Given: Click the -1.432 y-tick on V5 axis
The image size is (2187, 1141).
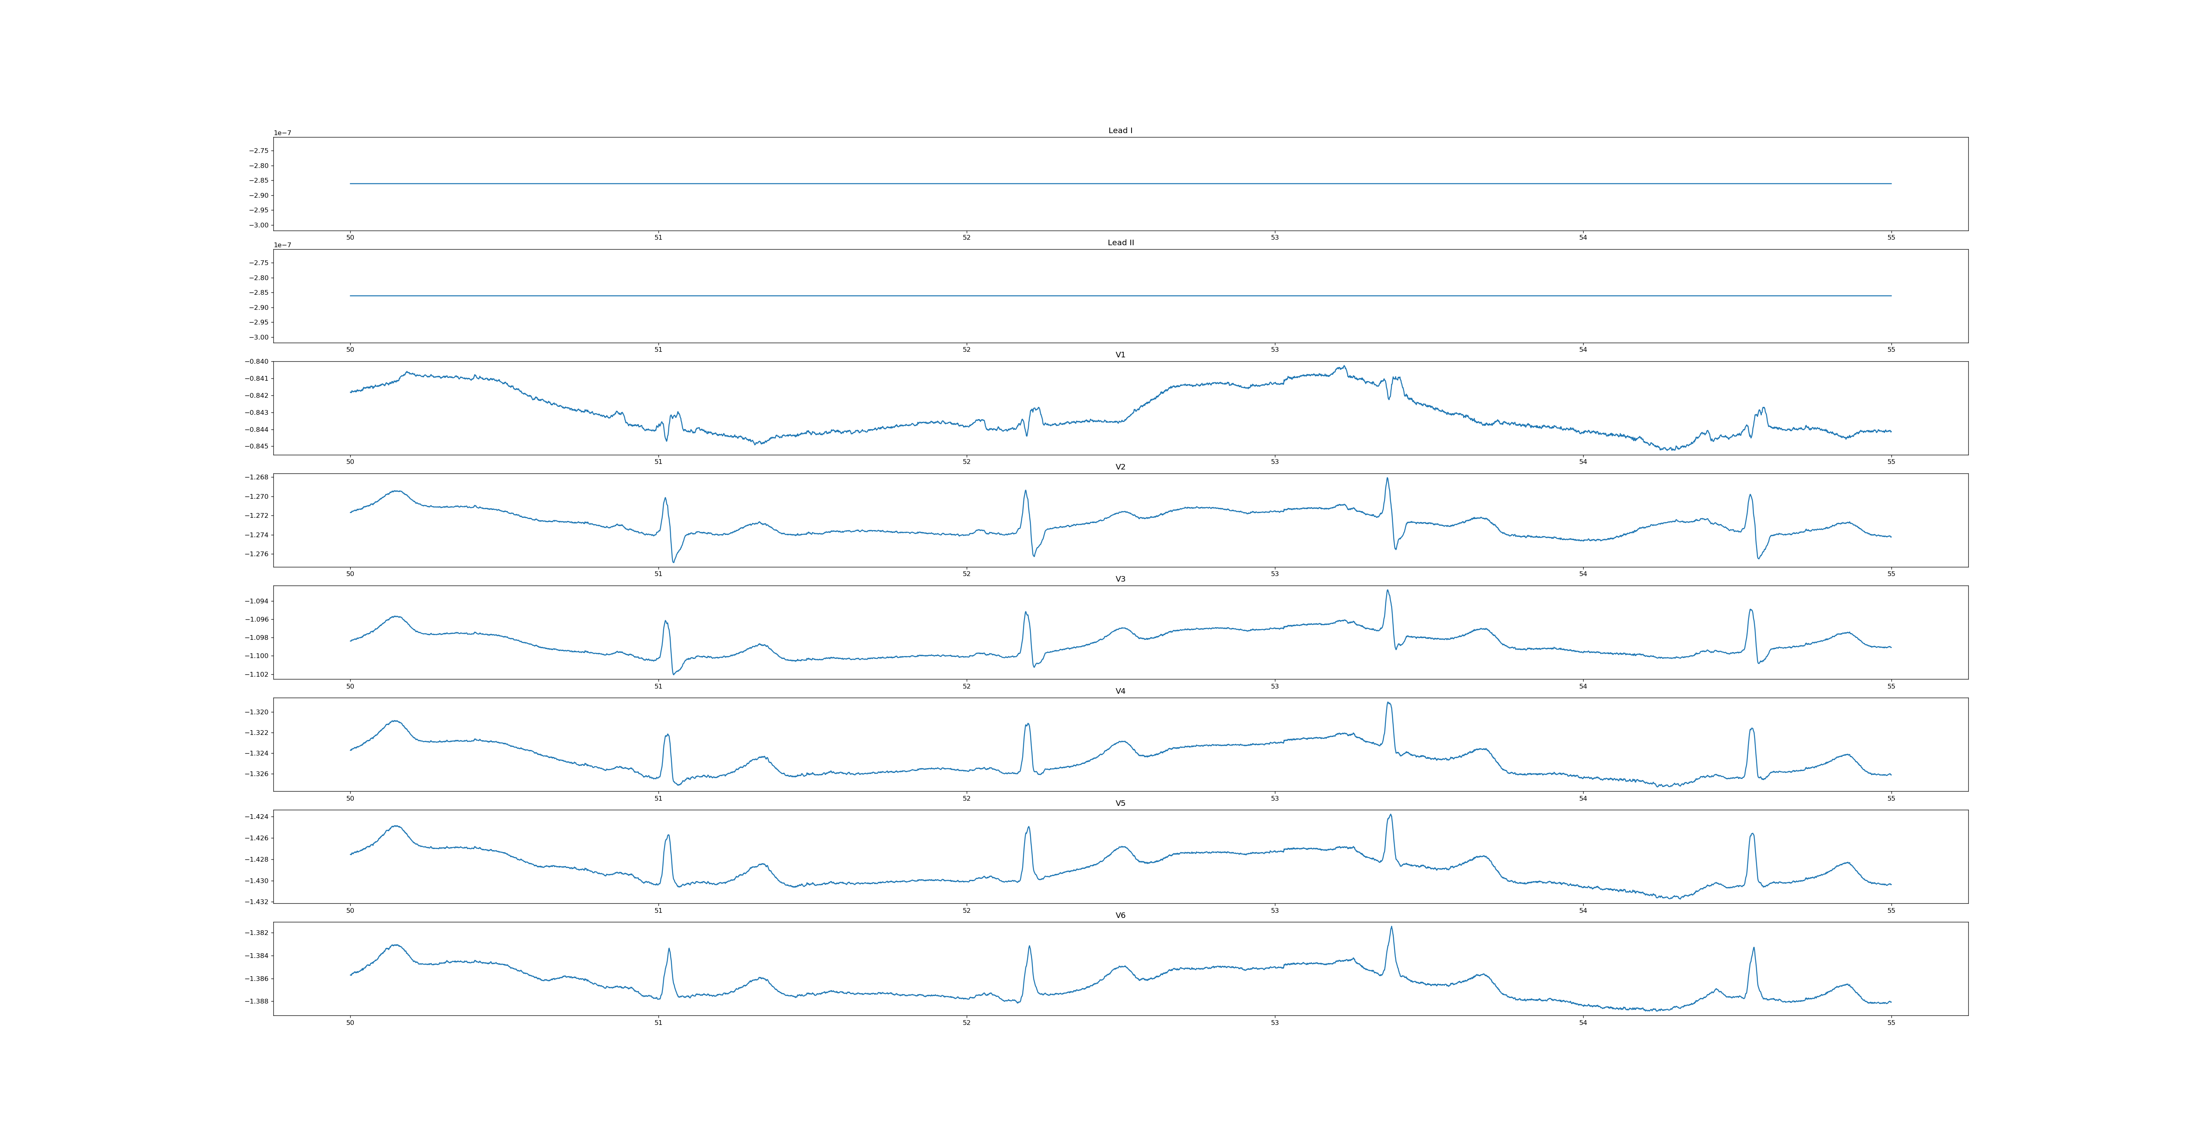Looking at the screenshot, I should click(x=256, y=902).
